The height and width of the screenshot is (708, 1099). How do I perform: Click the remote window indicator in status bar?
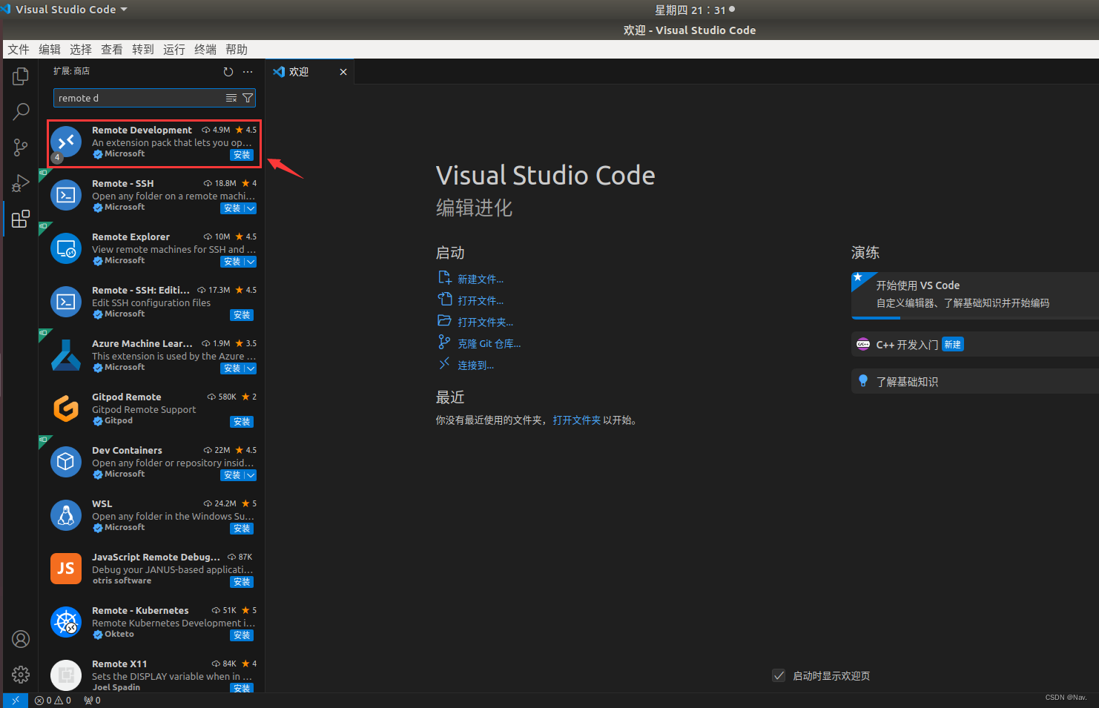(16, 701)
